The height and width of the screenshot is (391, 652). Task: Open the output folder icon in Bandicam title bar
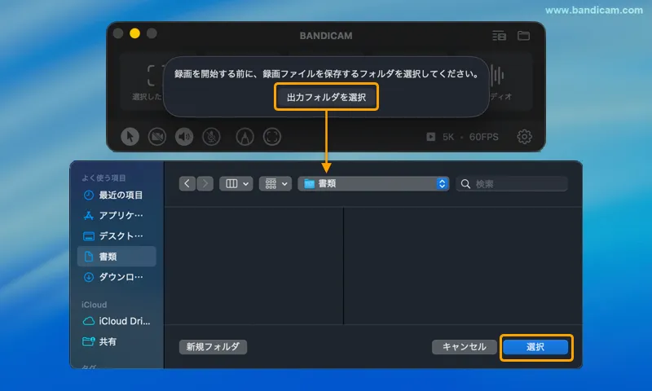[523, 36]
